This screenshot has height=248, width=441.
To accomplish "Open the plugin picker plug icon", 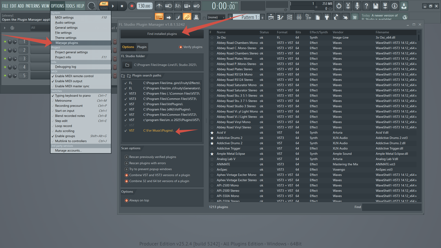I will (x=327, y=17).
